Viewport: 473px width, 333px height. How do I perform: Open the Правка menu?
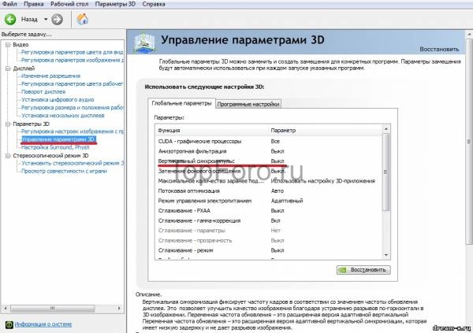pos(33,4)
